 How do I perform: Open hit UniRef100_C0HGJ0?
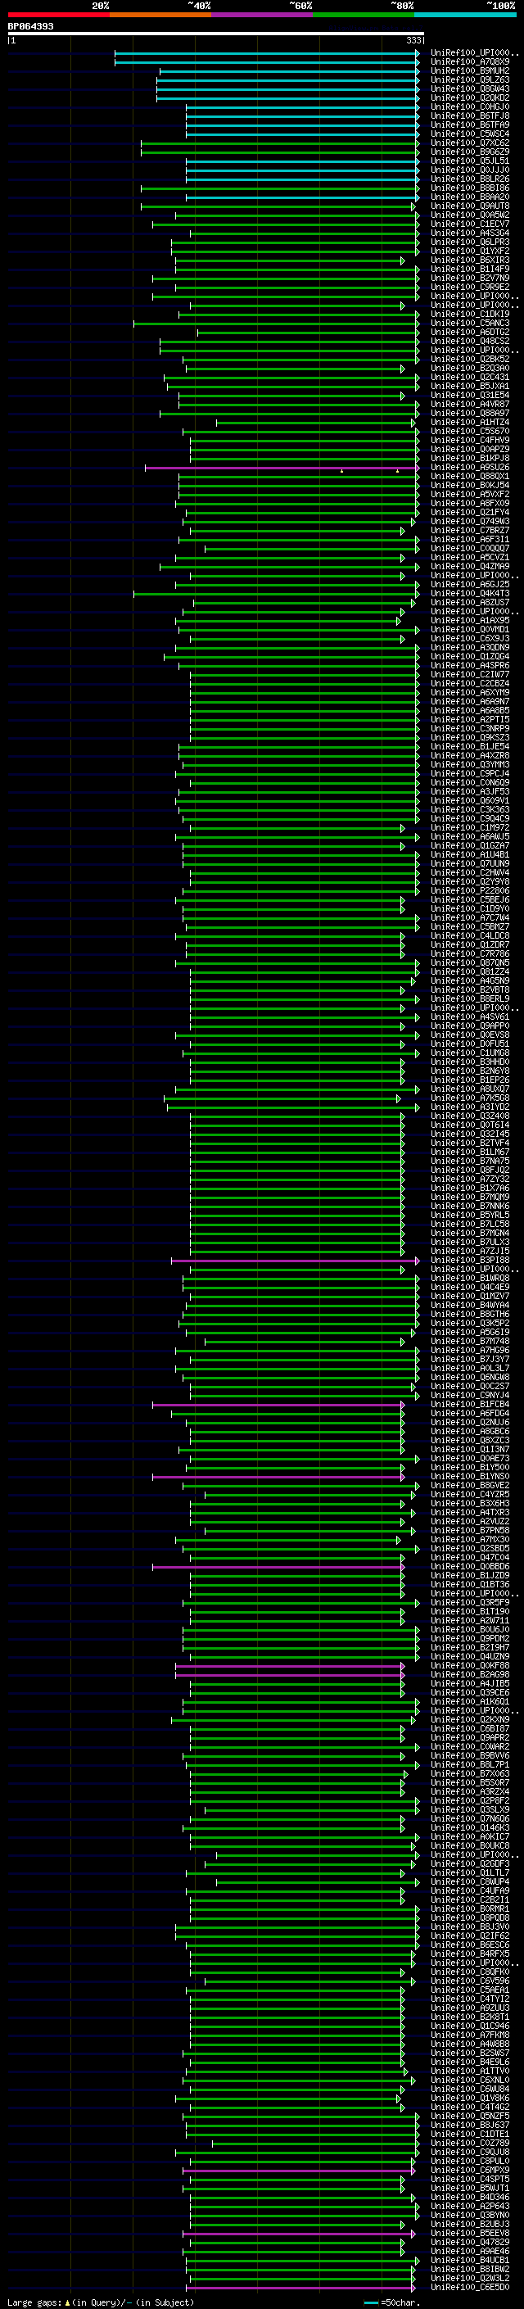[470, 106]
